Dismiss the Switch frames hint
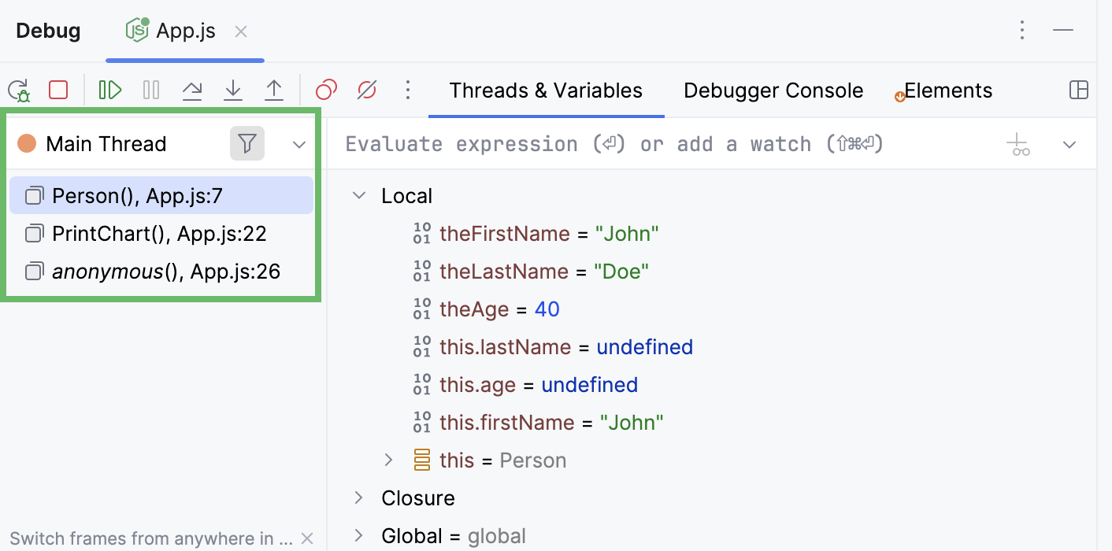Screen dimensions: 1112x551 (307, 539)
